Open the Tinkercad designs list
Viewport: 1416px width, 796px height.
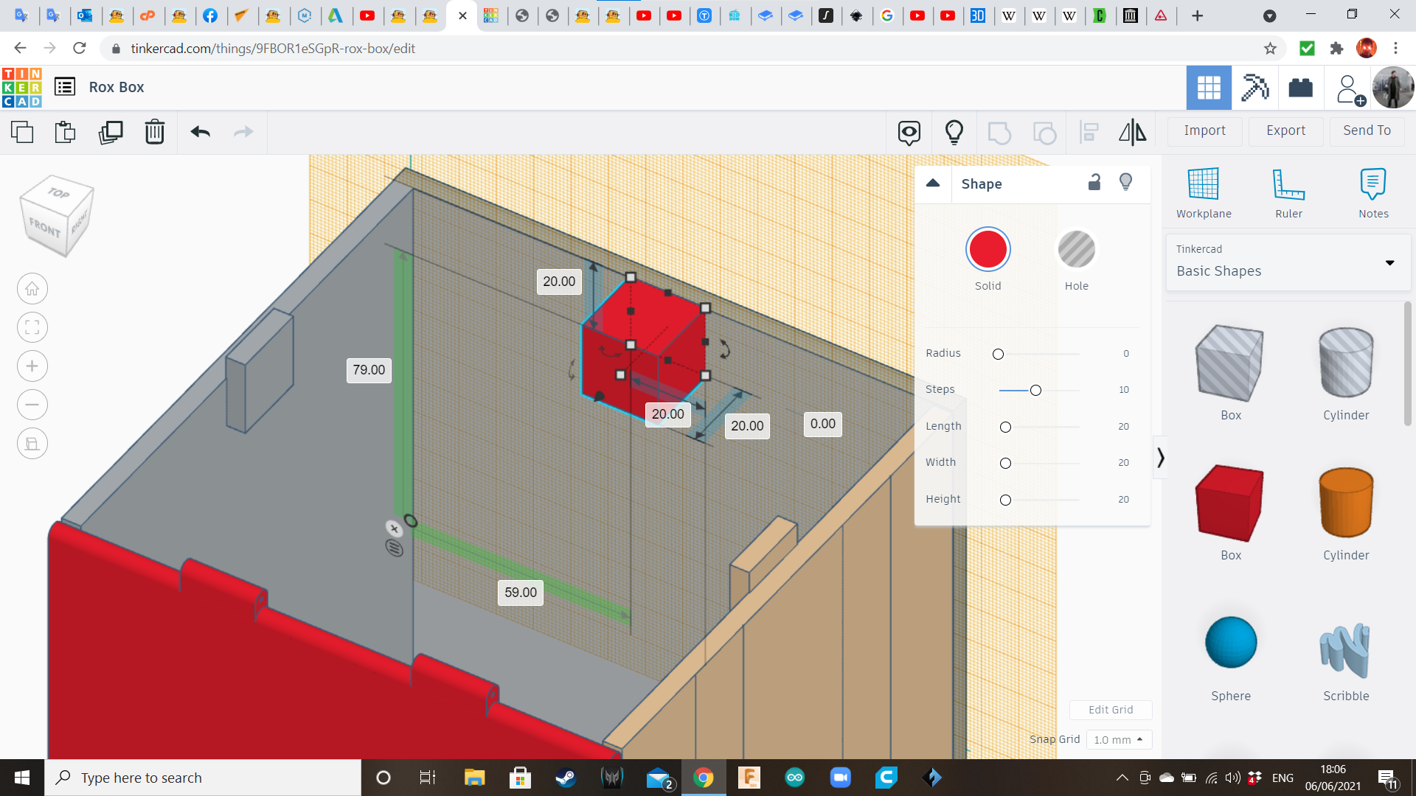click(65, 86)
